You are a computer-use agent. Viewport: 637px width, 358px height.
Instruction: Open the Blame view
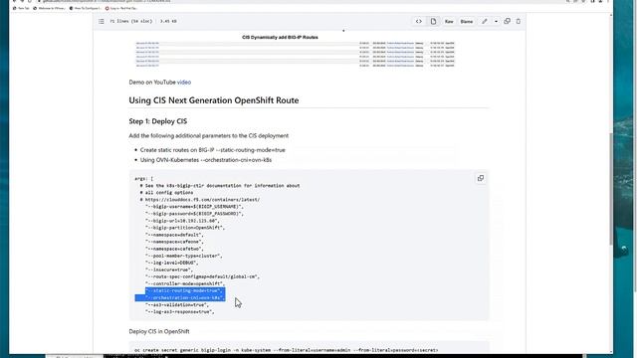pyautogui.click(x=467, y=22)
